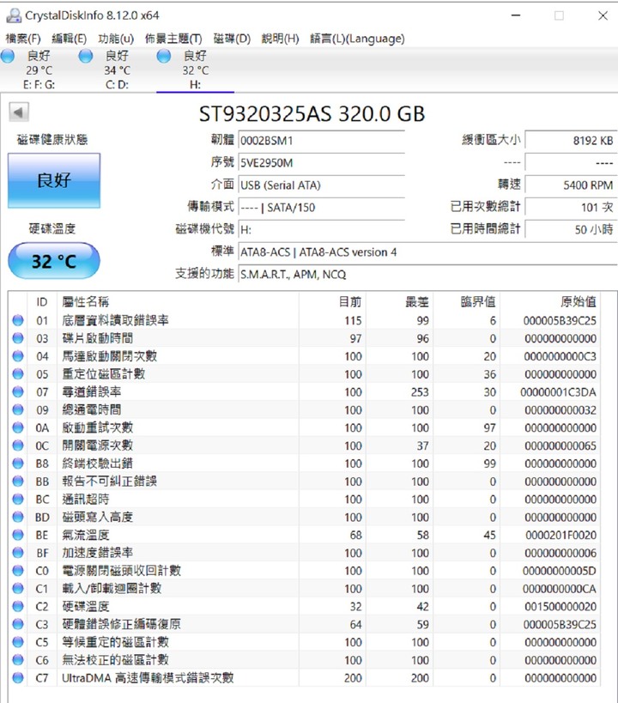Click the features field S.M.A.R.T., APM, NCQ
Image resolution: width=618 pixels, height=703 pixels.
click(427, 275)
